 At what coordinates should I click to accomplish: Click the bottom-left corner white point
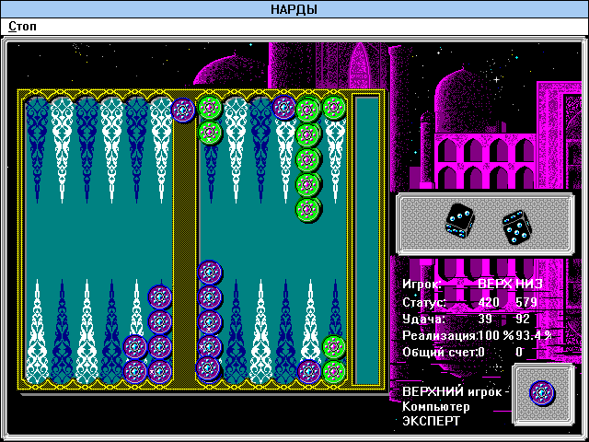pos(37,331)
